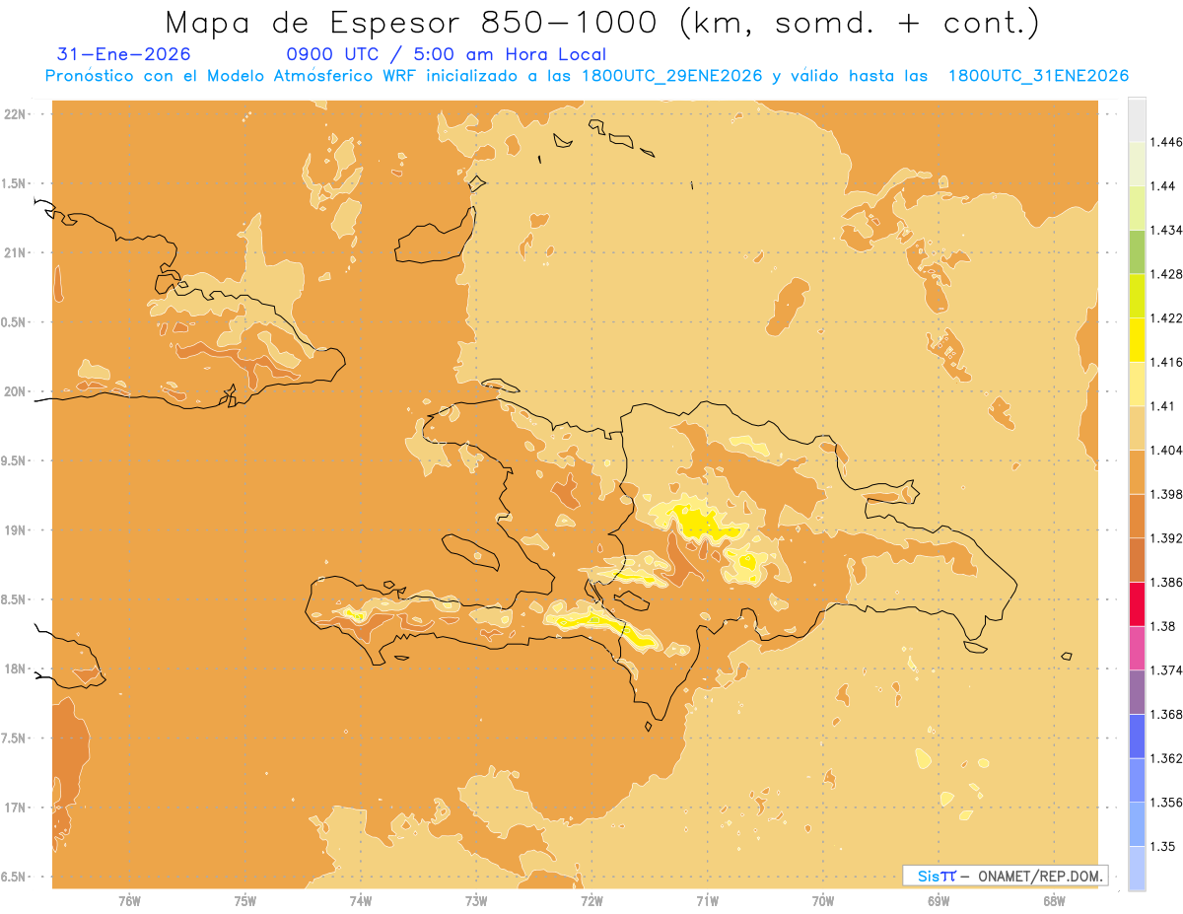
Task: Click the latitude label 21N
Action: pyautogui.click(x=15, y=253)
